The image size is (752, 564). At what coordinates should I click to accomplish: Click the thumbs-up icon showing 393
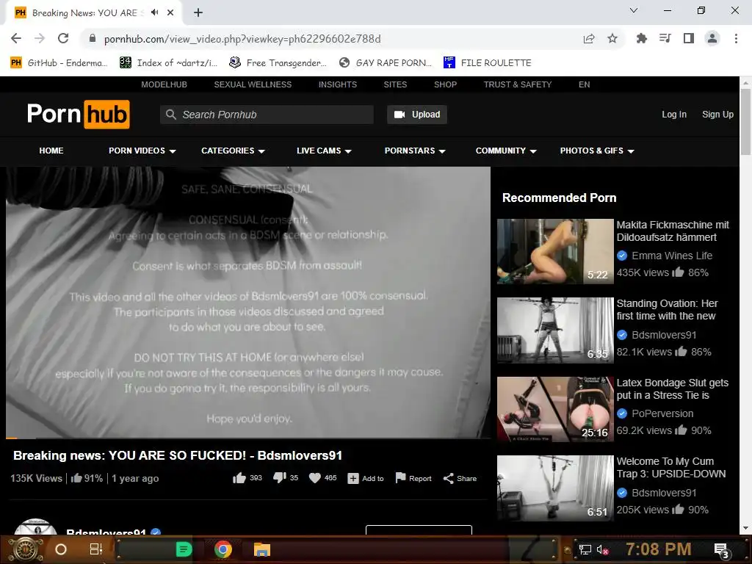[x=239, y=478]
